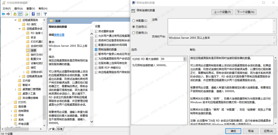
Task: Select the 授权 tree item
Action: coord(33,67)
